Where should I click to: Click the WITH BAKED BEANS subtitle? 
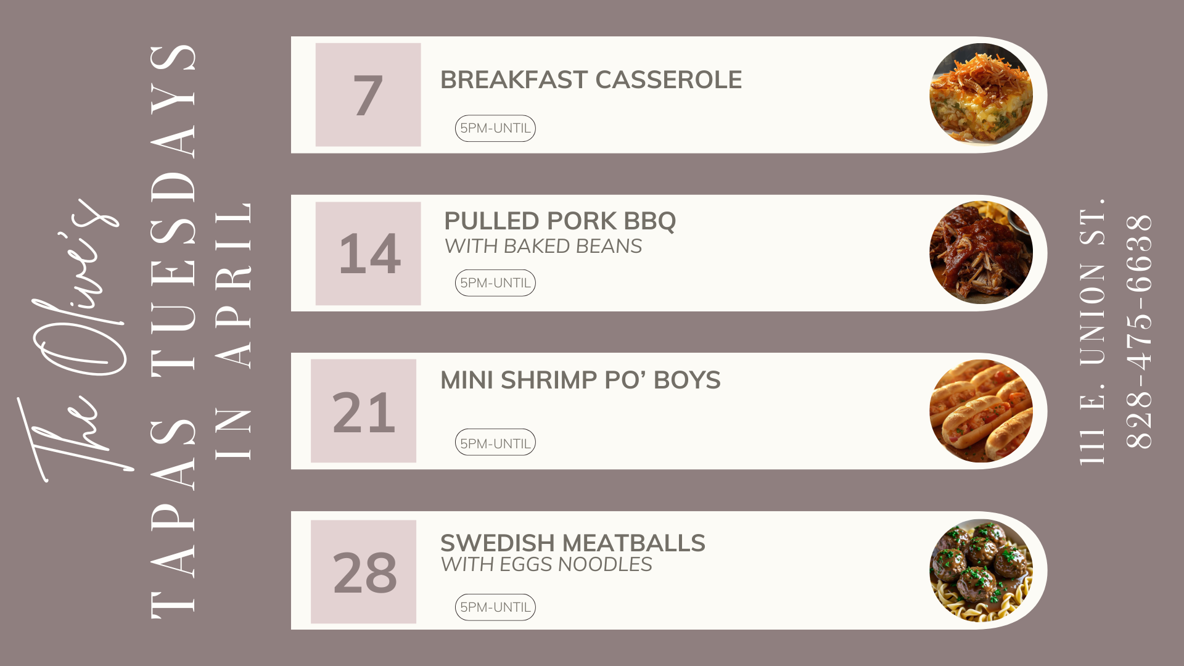(x=543, y=246)
